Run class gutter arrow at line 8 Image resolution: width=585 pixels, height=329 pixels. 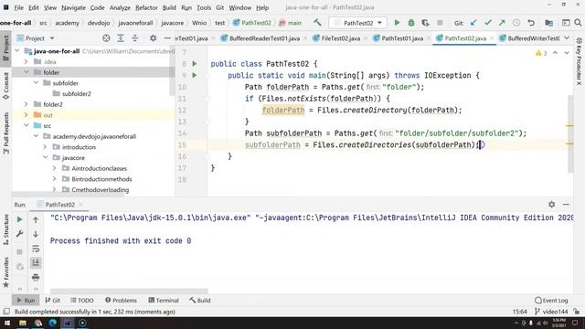[x=195, y=64]
